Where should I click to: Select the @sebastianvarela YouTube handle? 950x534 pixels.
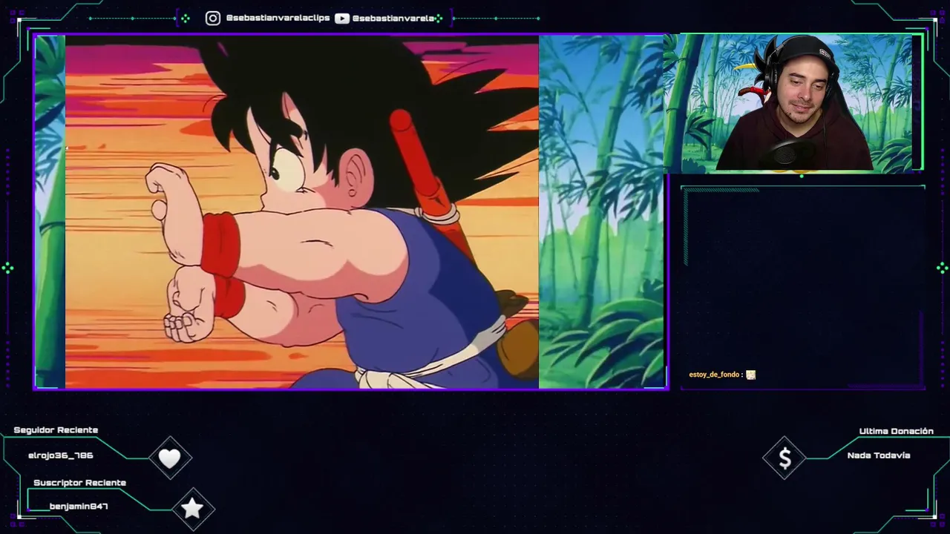click(393, 19)
